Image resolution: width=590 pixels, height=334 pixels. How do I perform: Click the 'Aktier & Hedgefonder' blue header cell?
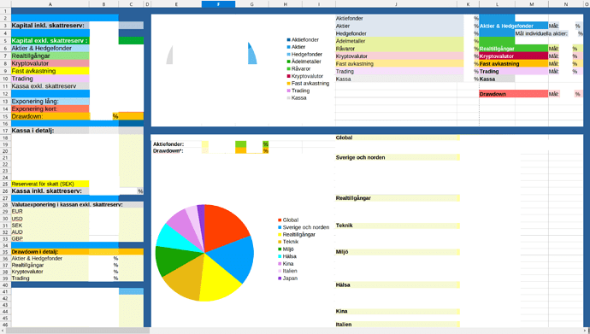click(x=513, y=26)
